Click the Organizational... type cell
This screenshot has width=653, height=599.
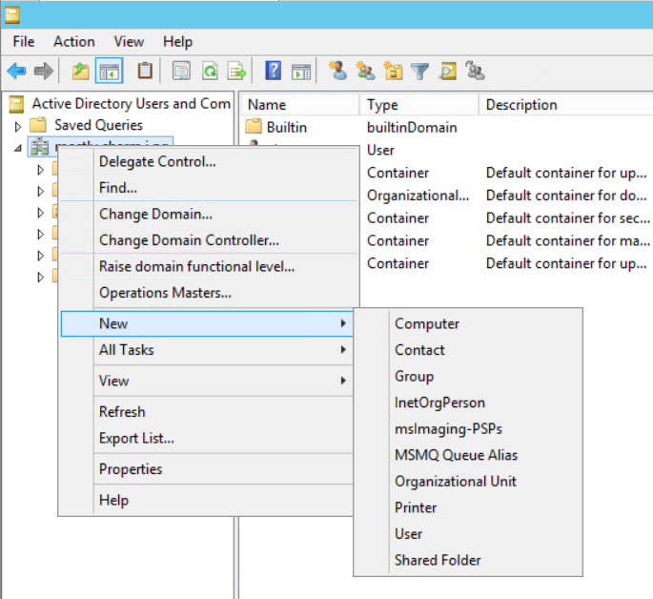pos(418,196)
